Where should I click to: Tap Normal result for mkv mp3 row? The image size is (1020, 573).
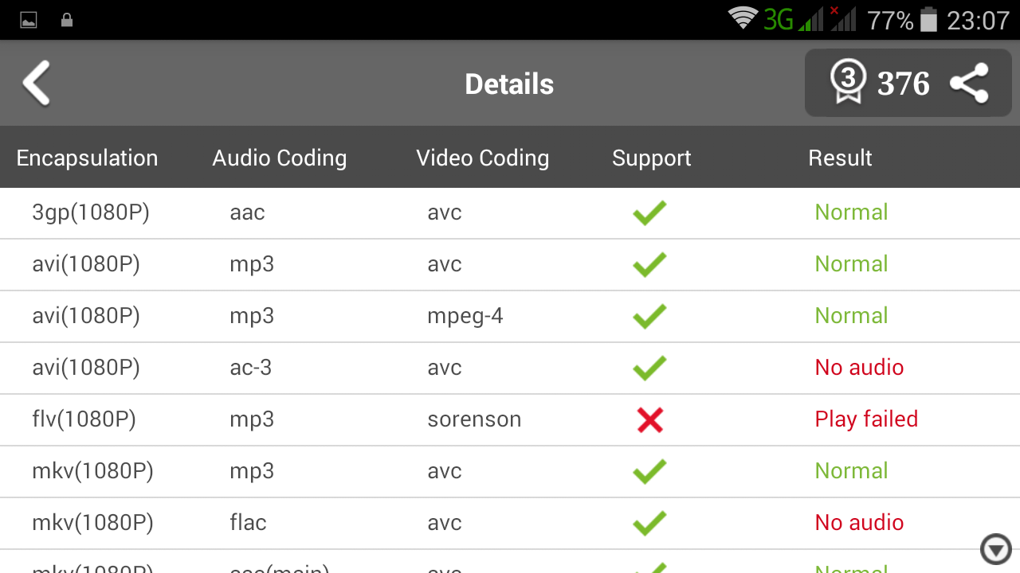tap(851, 471)
